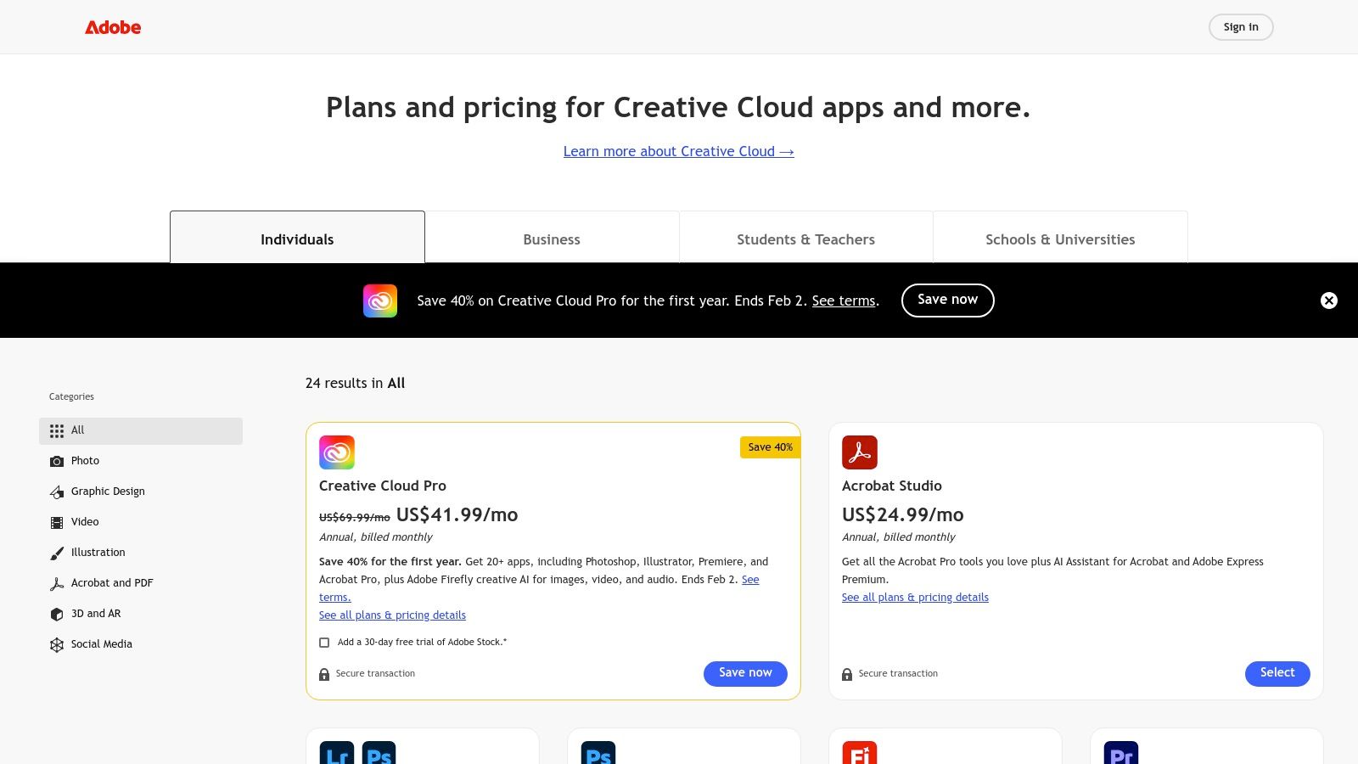Click the Firefly app icon at the bottom

[858, 754]
